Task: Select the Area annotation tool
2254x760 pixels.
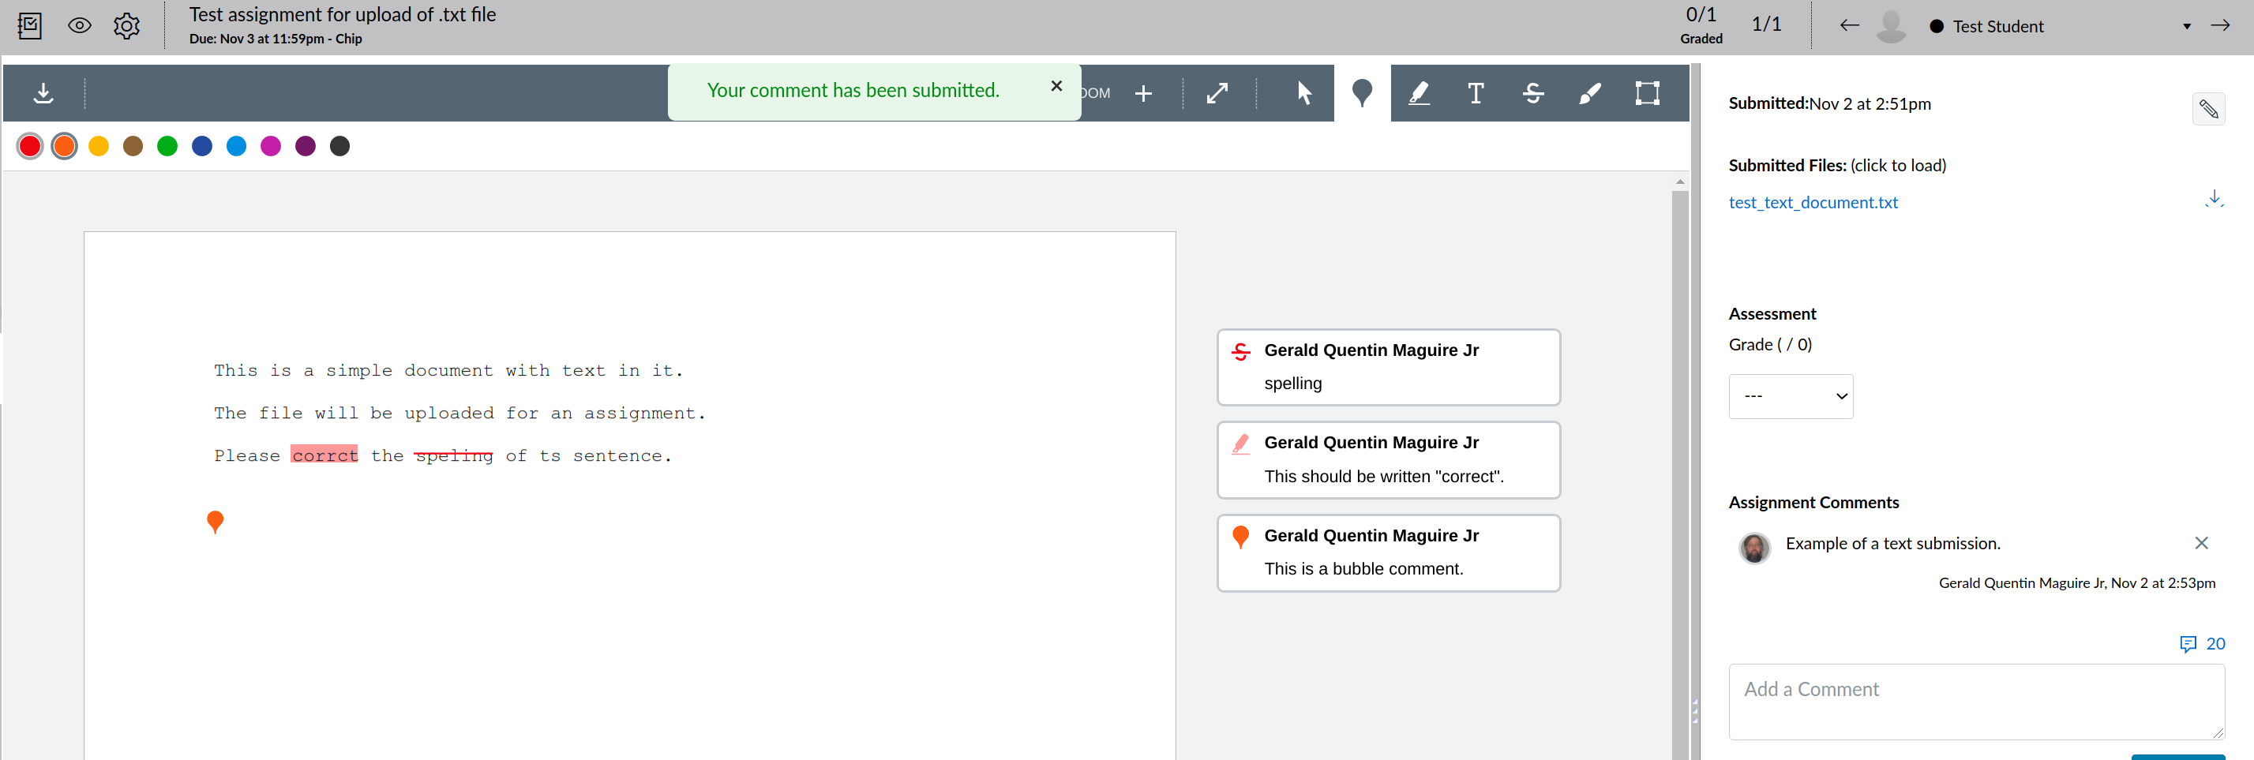Action: tap(1648, 94)
